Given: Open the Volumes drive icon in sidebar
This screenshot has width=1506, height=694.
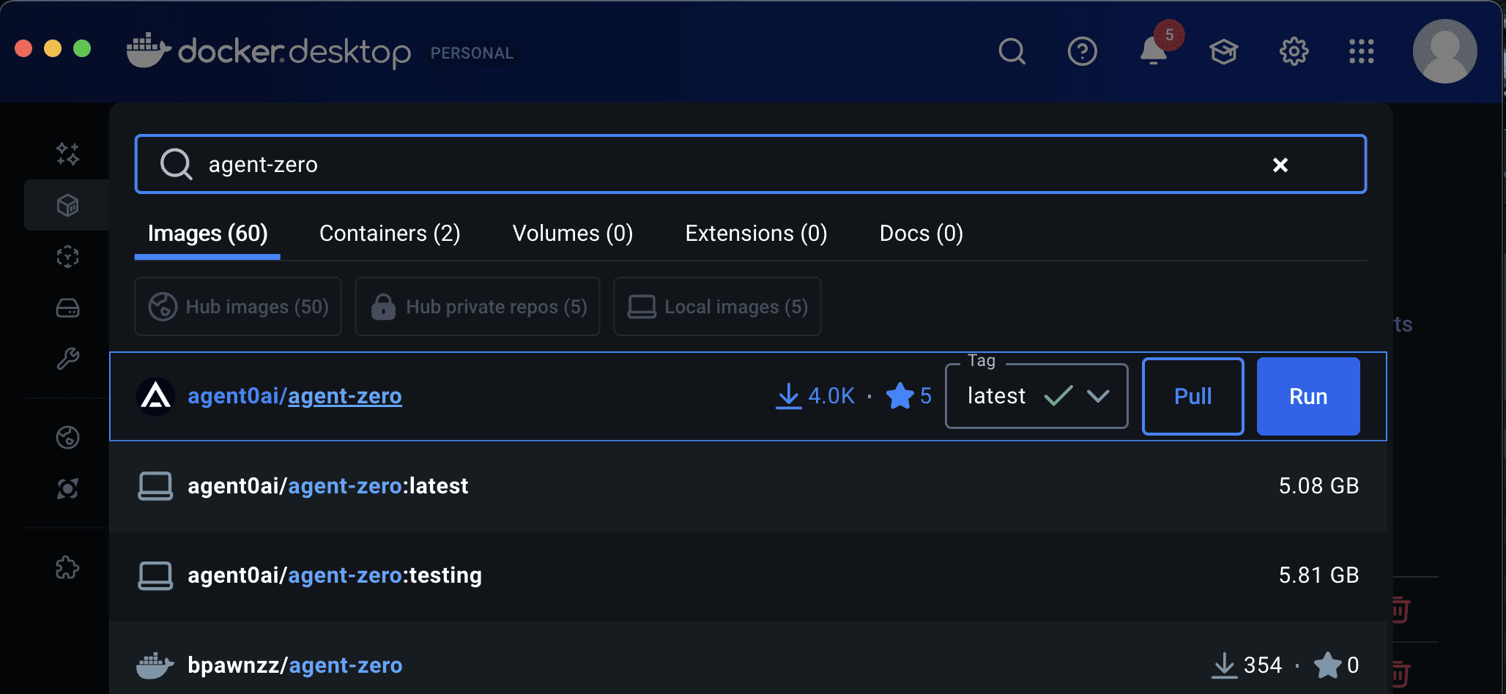Looking at the screenshot, I should [x=67, y=307].
